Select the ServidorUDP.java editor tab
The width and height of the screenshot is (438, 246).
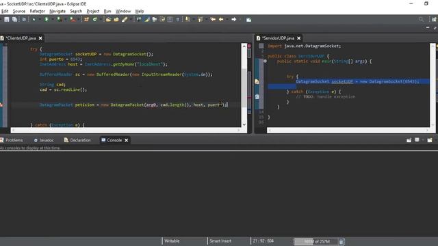(278, 38)
